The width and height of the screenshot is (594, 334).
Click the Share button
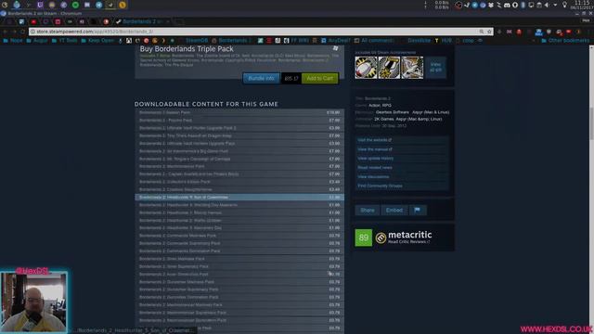point(368,211)
